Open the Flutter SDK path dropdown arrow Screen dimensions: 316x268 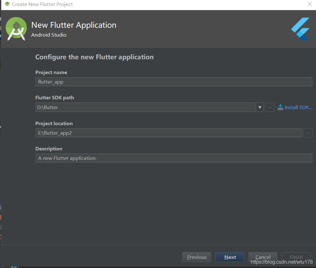coord(260,107)
